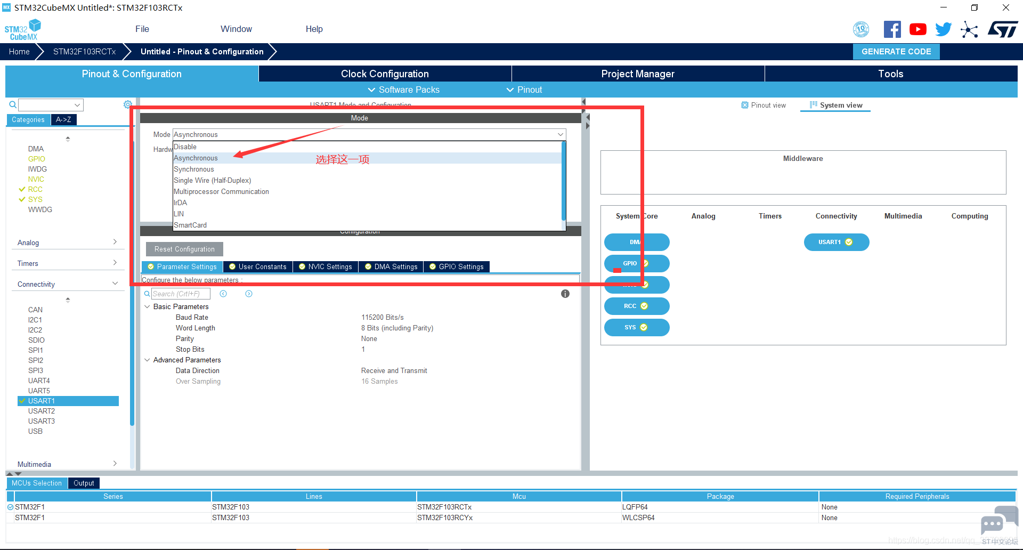Open the GPIO Settings tab
1023x550 pixels.
457,266
